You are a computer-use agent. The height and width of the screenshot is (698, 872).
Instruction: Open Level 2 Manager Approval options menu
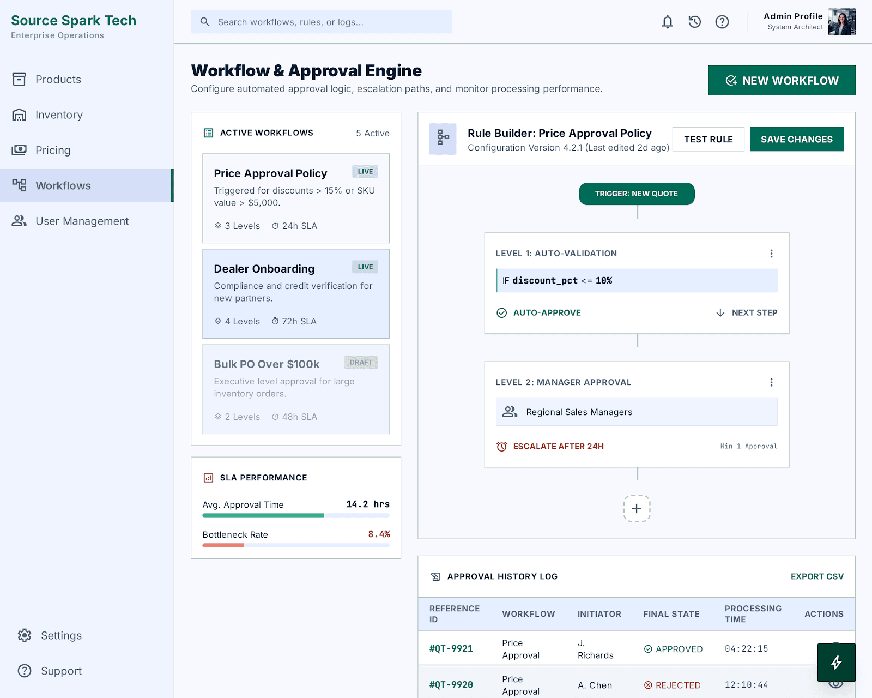click(771, 382)
